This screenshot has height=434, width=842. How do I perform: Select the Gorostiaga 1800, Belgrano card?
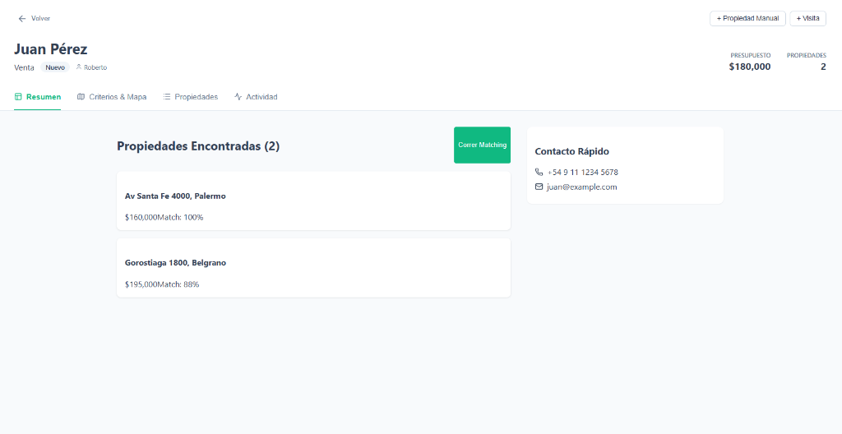313,268
